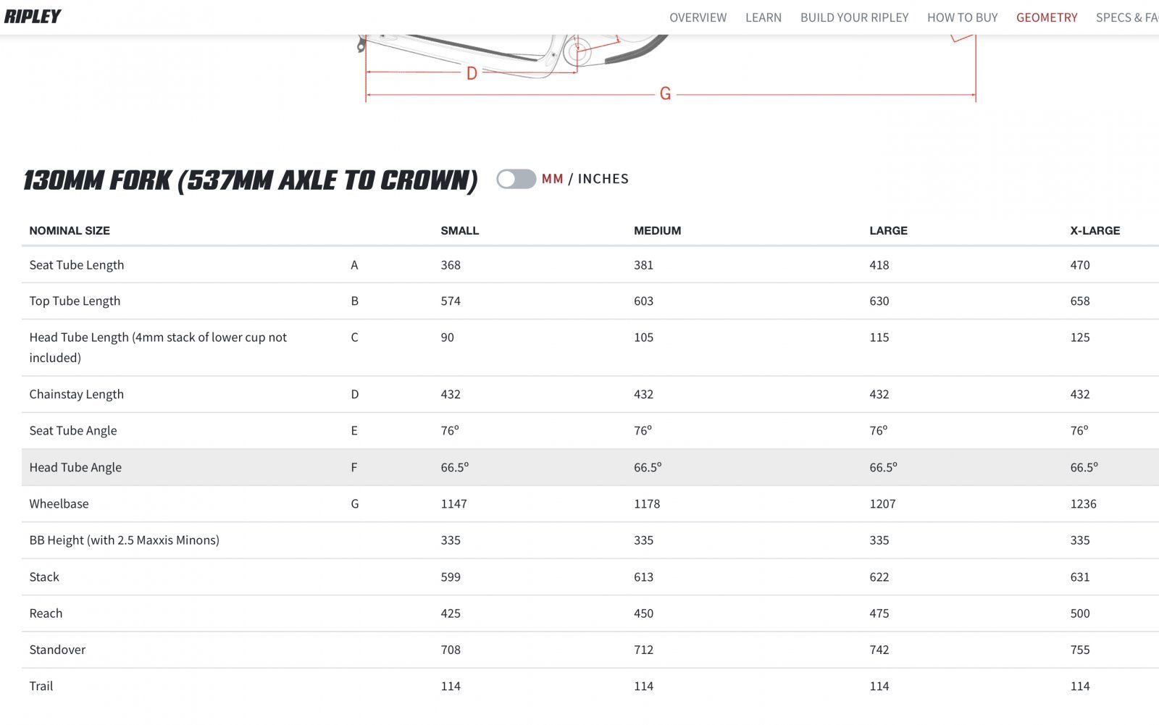Screen dimensions: 1159x725
Task: Click the letter G on the diagram
Action: pyautogui.click(x=665, y=94)
